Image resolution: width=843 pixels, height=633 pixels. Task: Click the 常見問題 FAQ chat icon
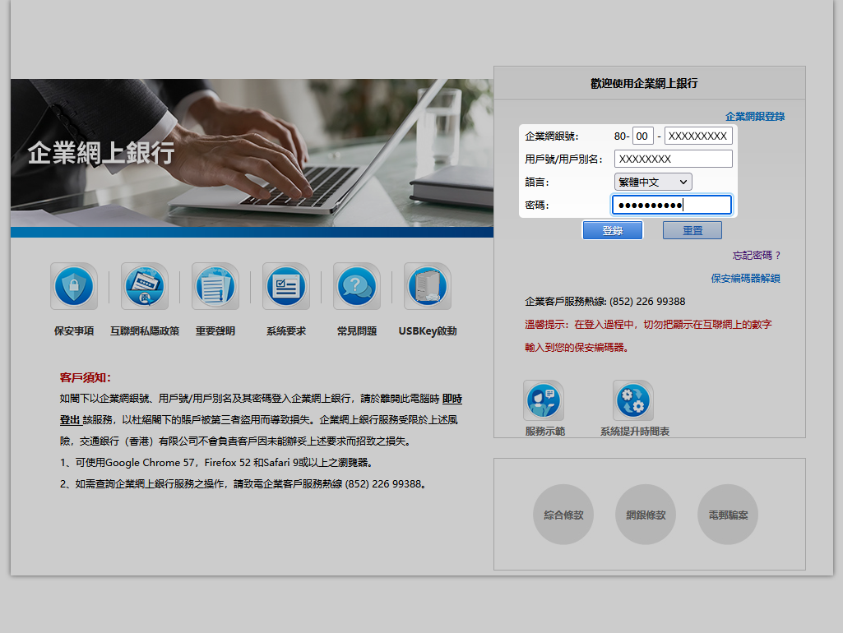point(357,287)
